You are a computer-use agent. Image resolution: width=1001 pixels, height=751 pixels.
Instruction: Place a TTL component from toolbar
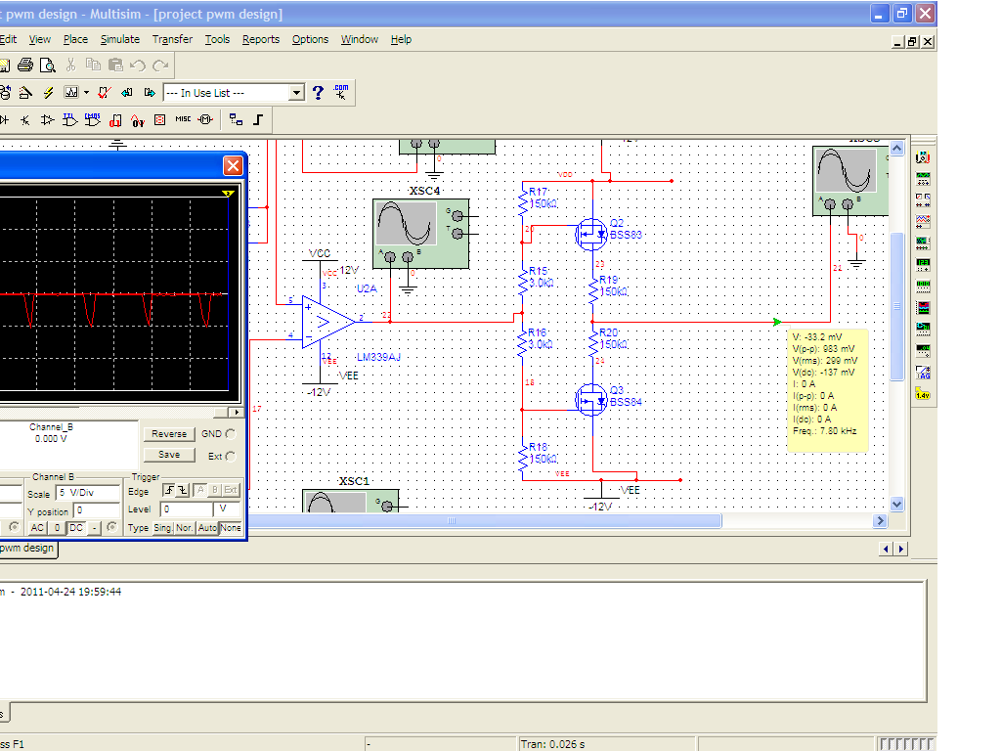click(70, 120)
